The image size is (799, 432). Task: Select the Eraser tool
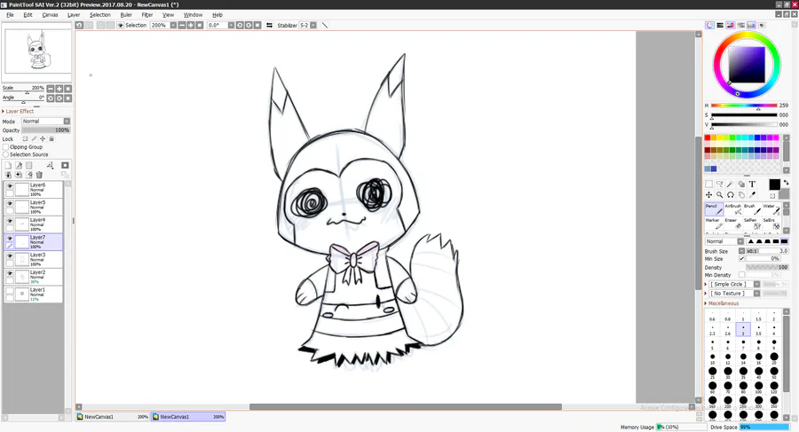pos(732,224)
